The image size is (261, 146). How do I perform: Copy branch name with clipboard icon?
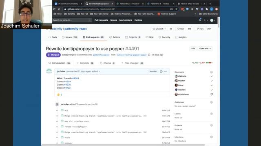[x=149, y=55]
